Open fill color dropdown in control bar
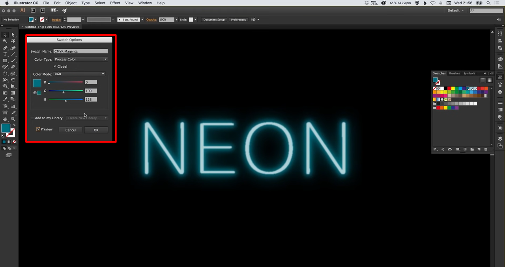This screenshot has width=505, height=267. tap(36, 20)
